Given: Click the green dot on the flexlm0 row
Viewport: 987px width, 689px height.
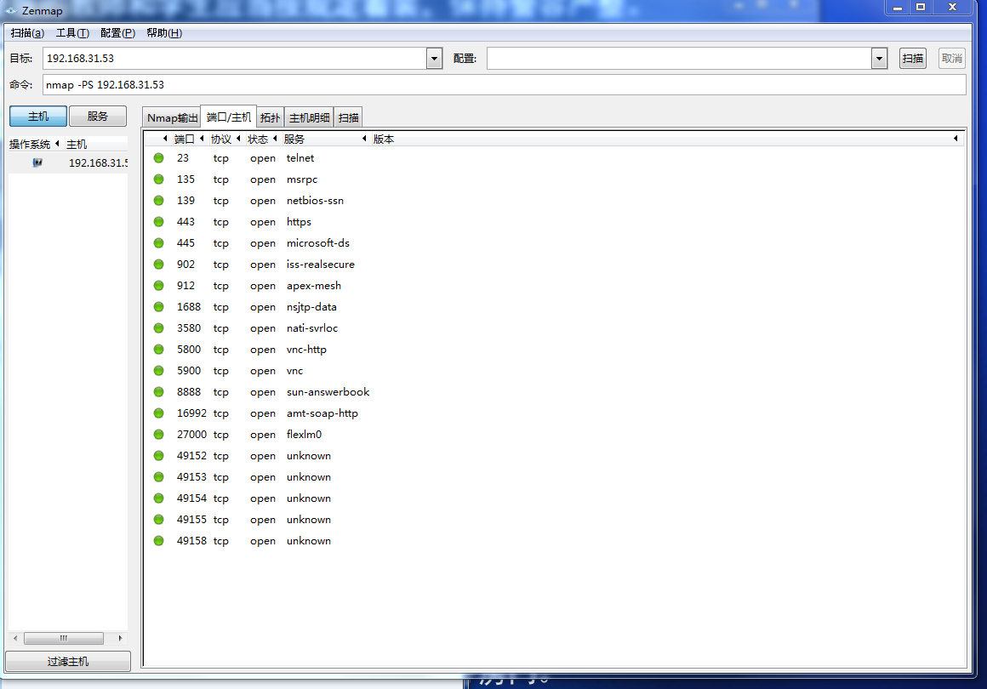Looking at the screenshot, I should (158, 434).
